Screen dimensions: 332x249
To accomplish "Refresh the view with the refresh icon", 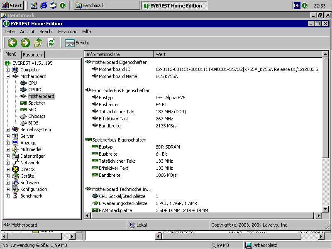I will [x=51, y=43].
